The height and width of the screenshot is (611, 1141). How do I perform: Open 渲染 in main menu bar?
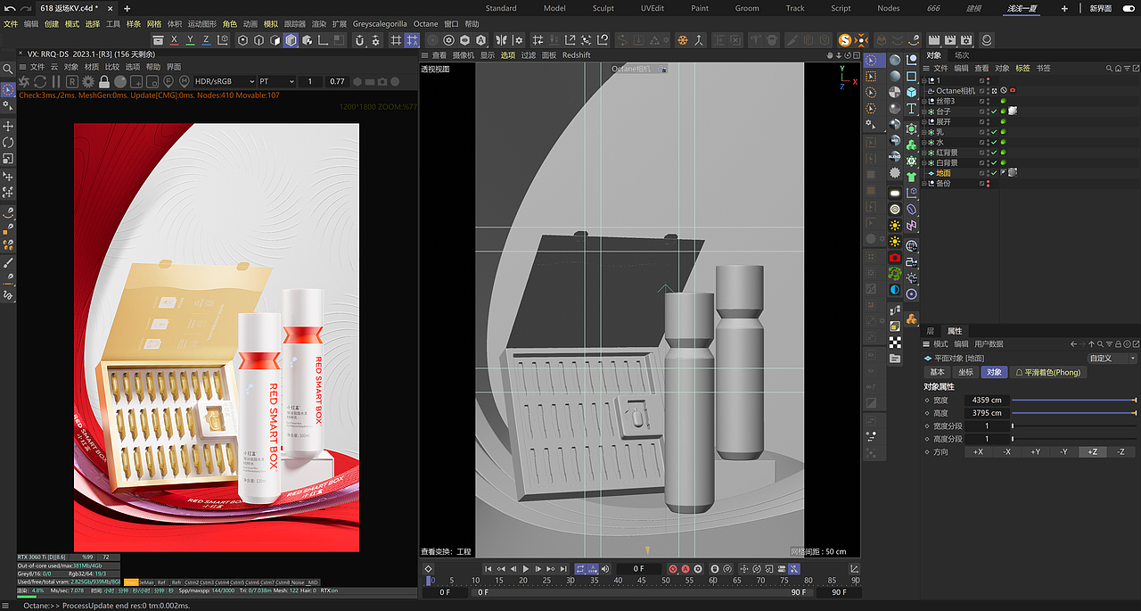point(319,24)
